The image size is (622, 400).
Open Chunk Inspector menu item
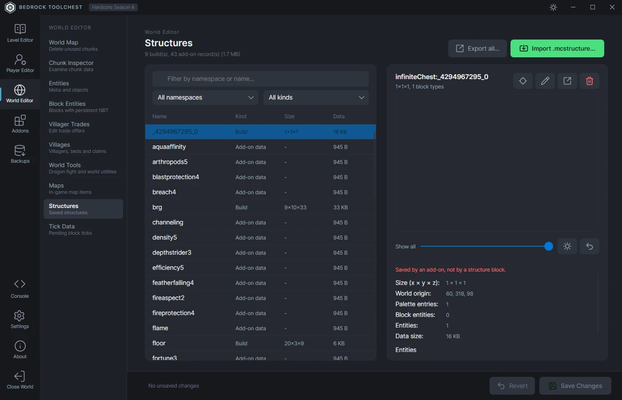(83, 66)
